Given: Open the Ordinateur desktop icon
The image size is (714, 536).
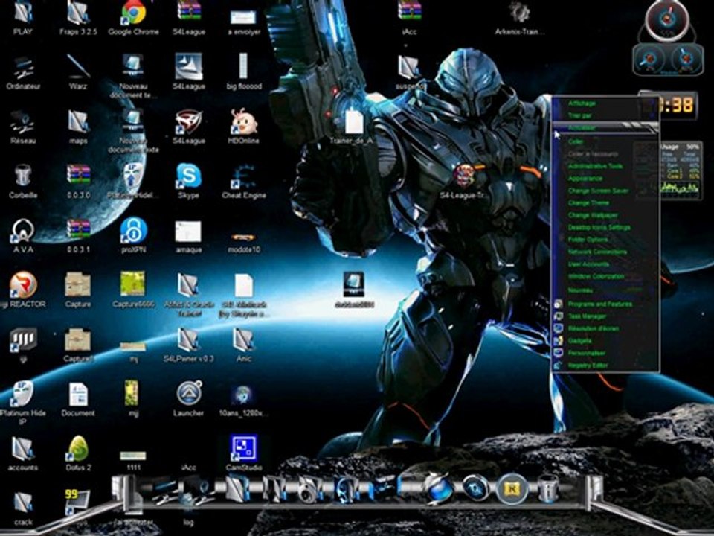Looking at the screenshot, I should pos(23,73).
